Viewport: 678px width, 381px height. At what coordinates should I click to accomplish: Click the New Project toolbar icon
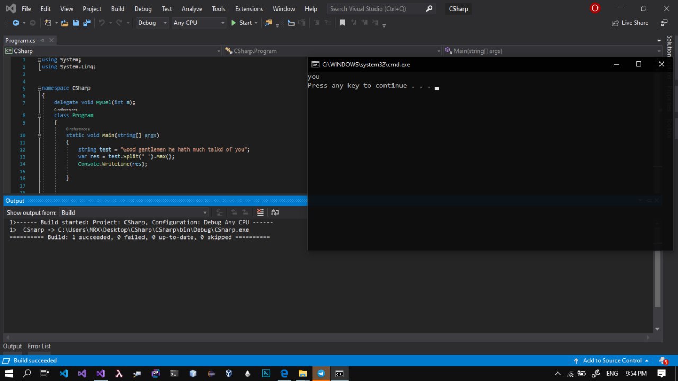[48, 23]
